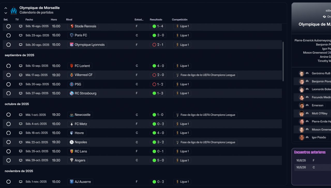
Task: Select the radio button for FC Lorient match
Action: coord(9,66)
